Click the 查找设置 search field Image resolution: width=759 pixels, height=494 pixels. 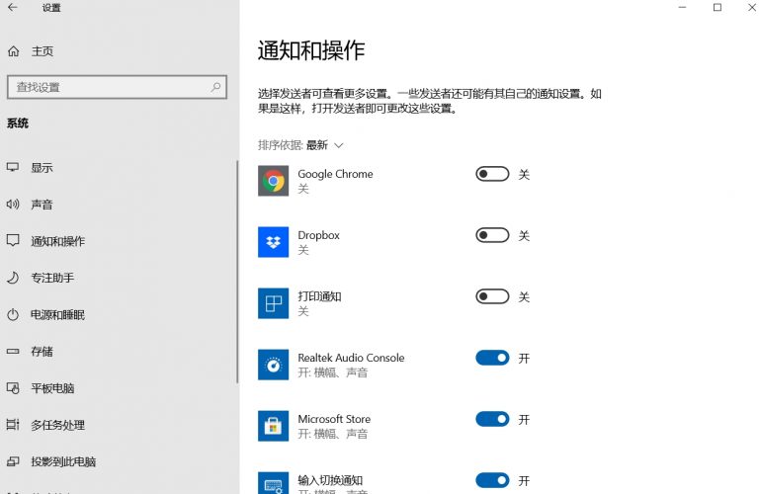(x=118, y=87)
